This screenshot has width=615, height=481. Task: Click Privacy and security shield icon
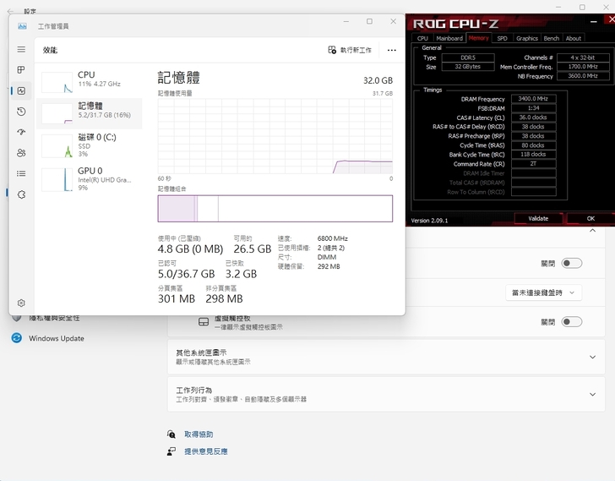[x=17, y=317]
